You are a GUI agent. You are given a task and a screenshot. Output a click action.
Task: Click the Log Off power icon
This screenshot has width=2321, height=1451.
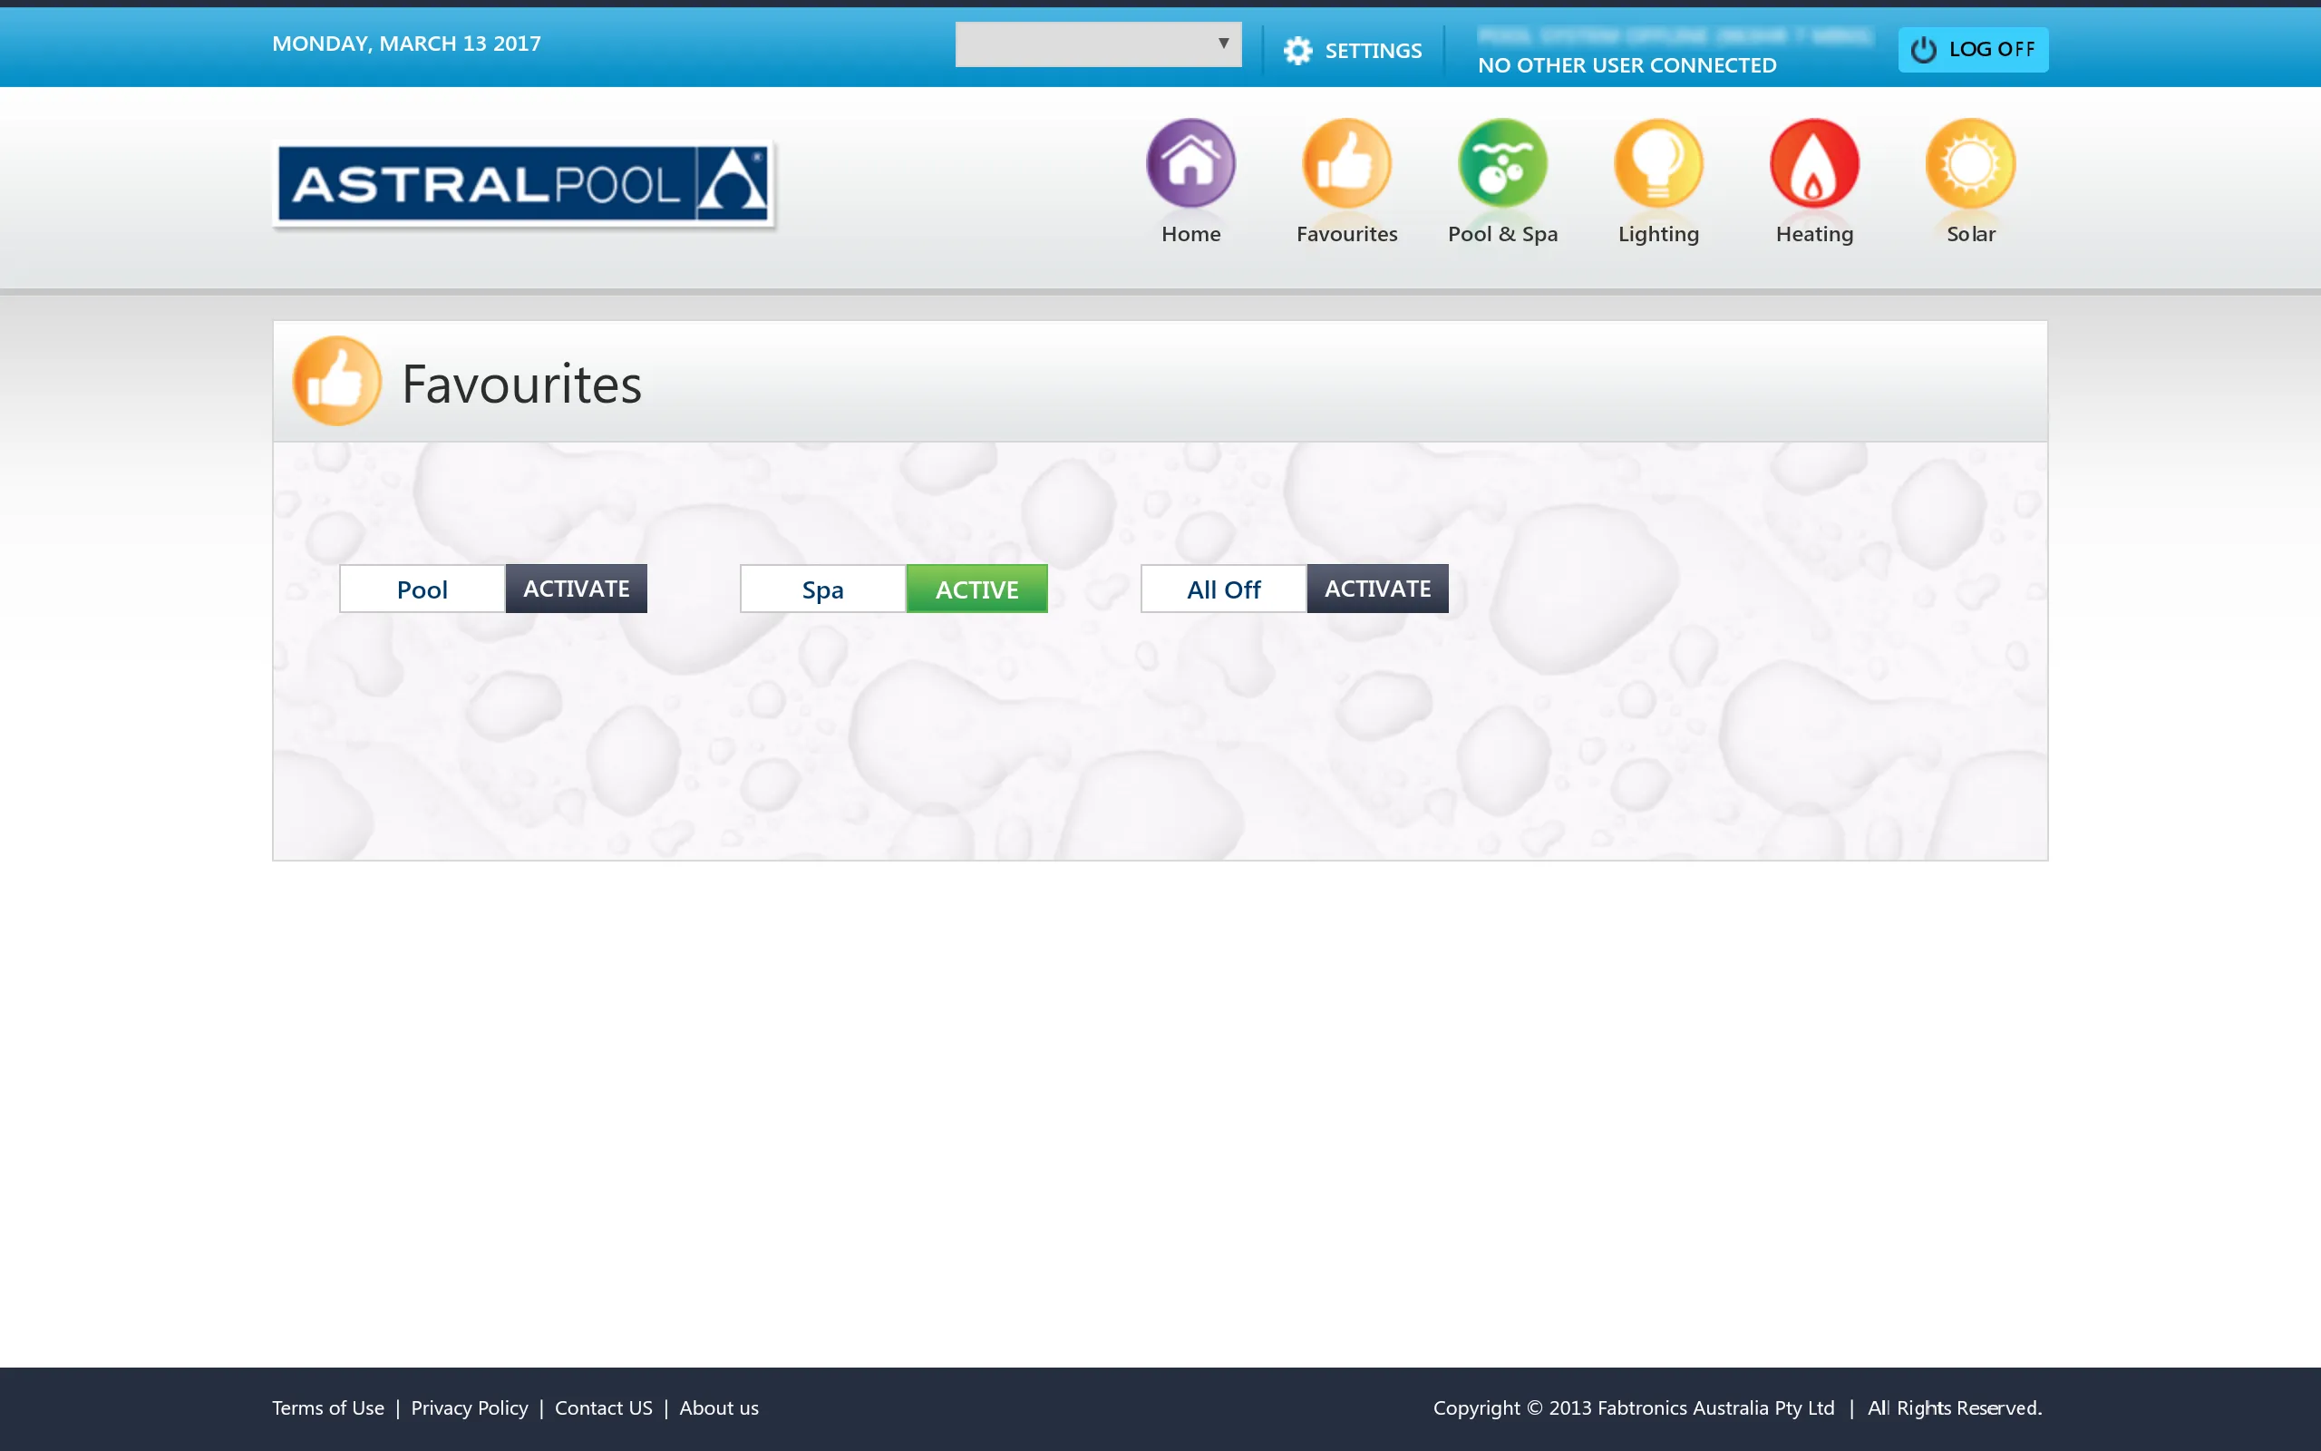pos(1923,48)
